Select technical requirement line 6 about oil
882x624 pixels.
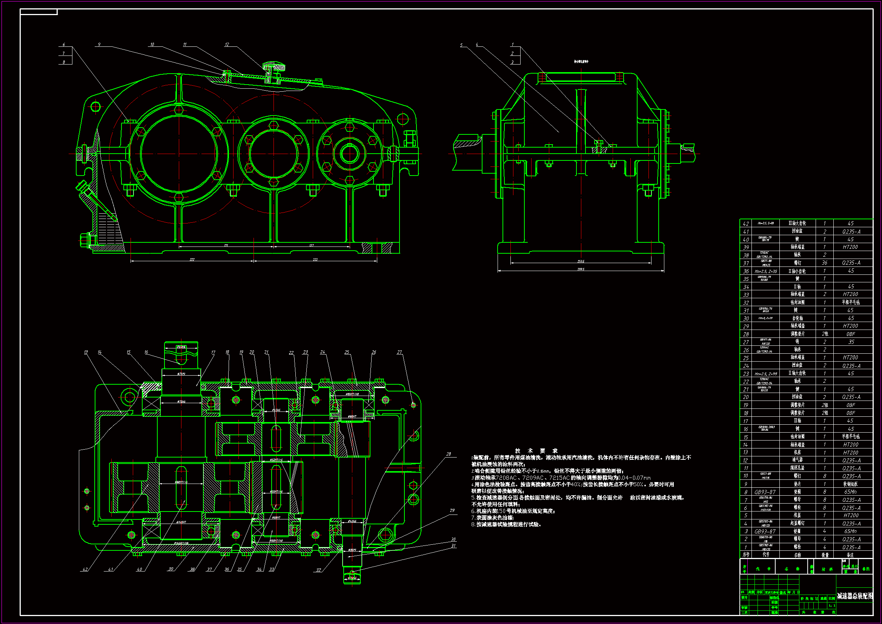513,511
